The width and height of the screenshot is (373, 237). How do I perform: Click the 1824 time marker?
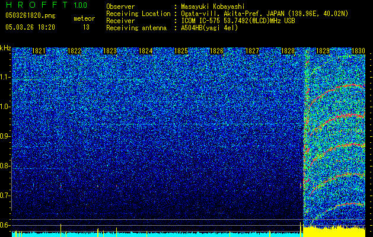click(x=145, y=51)
